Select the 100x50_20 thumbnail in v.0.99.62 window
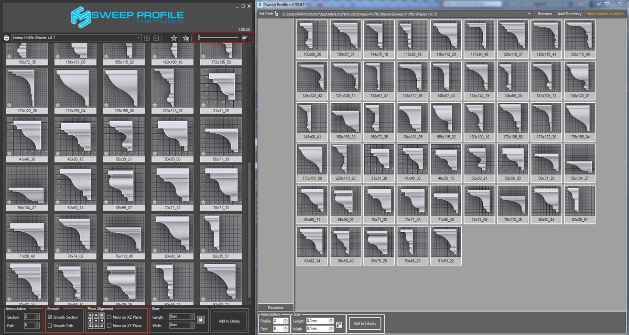 coord(312,39)
